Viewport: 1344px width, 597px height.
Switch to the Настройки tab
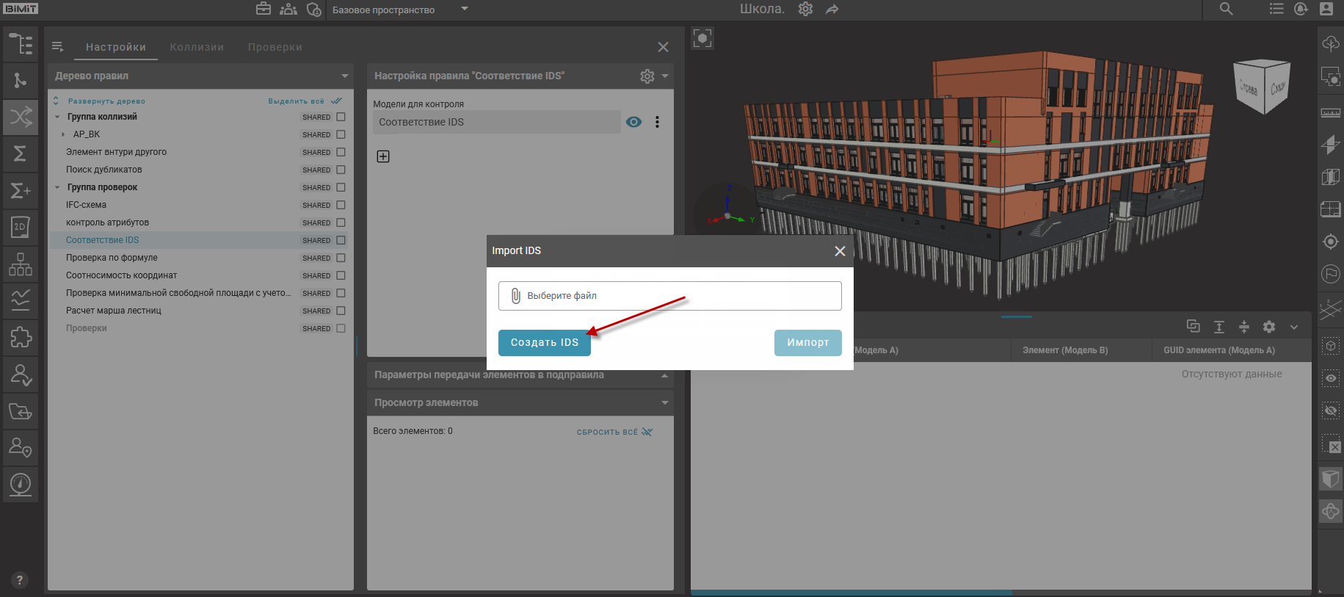coord(116,47)
